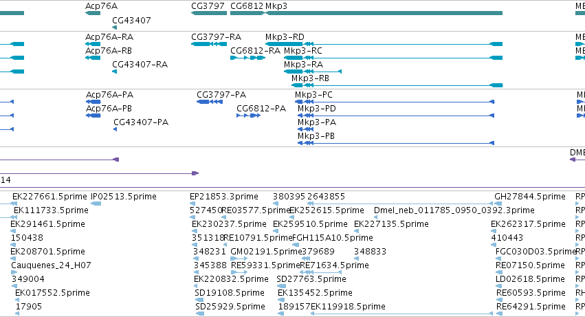Select the Mkp3-RD transcript feature
The image size is (585, 317).
pos(384,44)
